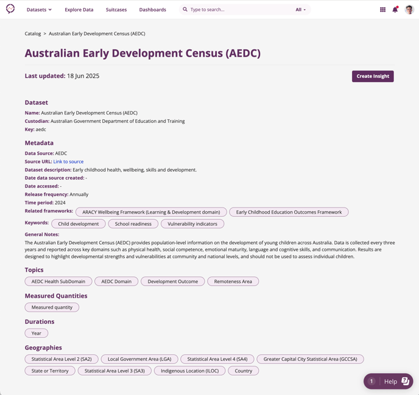This screenshot has width=419, height=395.
Task: Expand the Datasets dropdown menu
Action: click(39, 10)
